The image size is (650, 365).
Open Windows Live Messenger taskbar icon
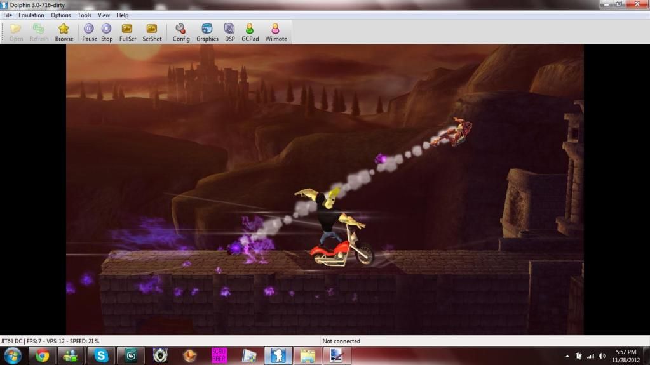click(x=71, y=356)
